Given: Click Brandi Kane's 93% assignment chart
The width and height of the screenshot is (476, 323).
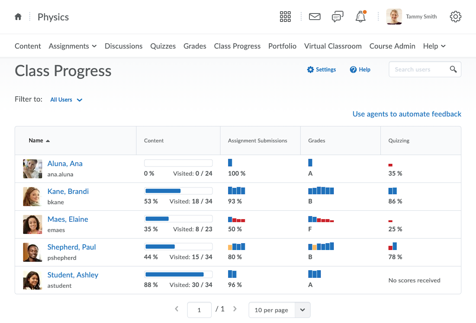Looking at the screenshot, I should point(236,191).
